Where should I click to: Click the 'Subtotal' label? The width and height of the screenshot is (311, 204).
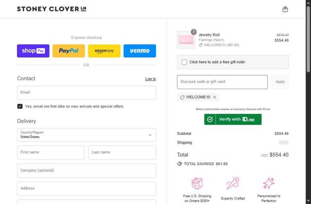[x=184, y=134]
